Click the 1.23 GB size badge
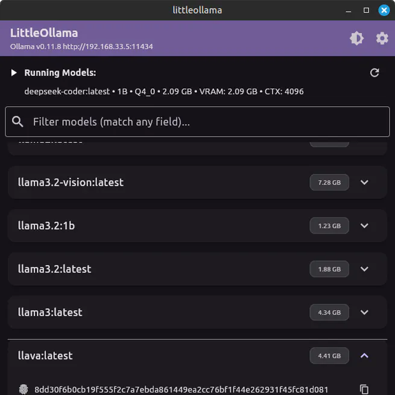This screenshot has height=395, width=395. tap(329, 226)
